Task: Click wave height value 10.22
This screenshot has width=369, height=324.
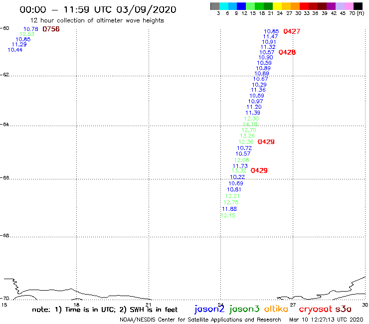Action: [237, 177]
